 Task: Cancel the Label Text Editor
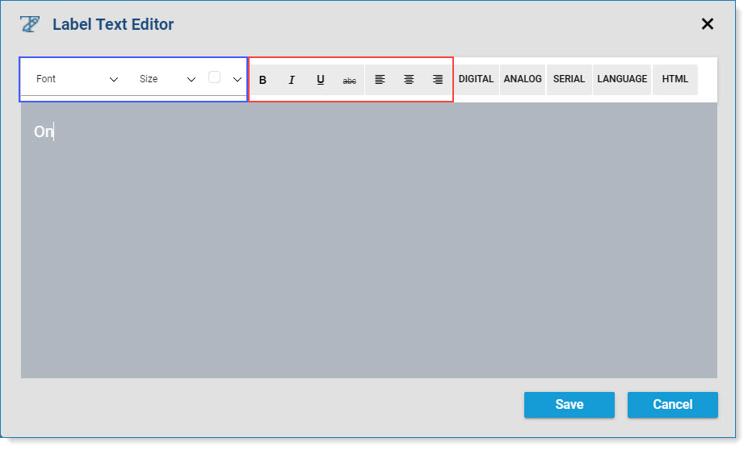point(673,405)
